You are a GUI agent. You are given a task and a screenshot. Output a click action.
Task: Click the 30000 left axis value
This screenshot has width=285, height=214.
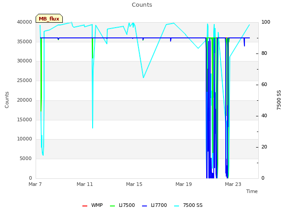pos(24,61)
